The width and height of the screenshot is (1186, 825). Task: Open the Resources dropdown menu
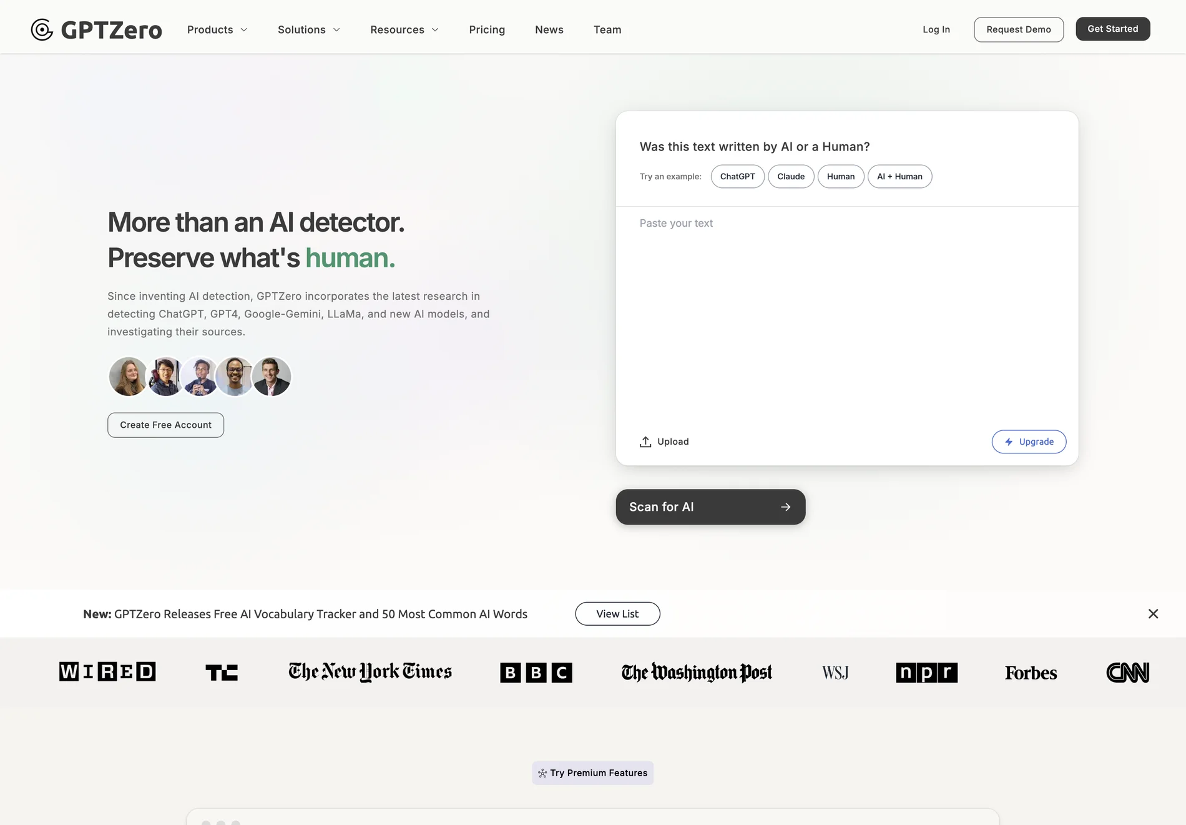pos(404,29)
